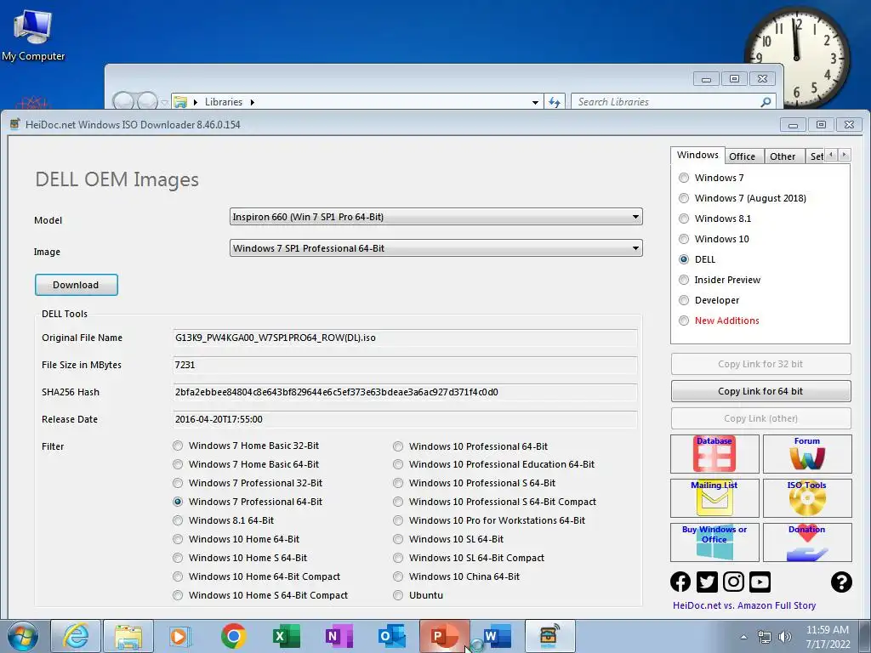Viewport: 871px width, 653px height.
Task: Click the refresh icon in Libraries window
Action: (x=555, y=102)
